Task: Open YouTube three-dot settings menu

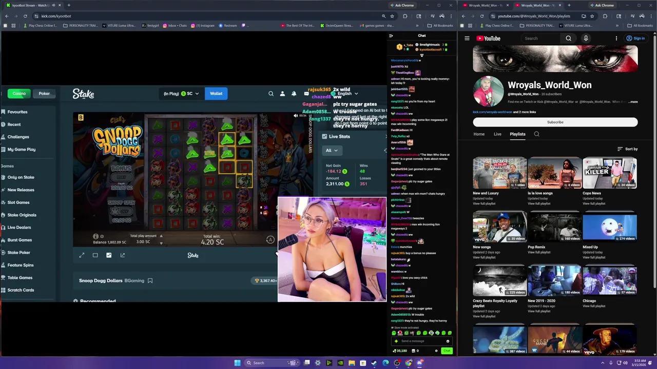Action: coord(616,38)
